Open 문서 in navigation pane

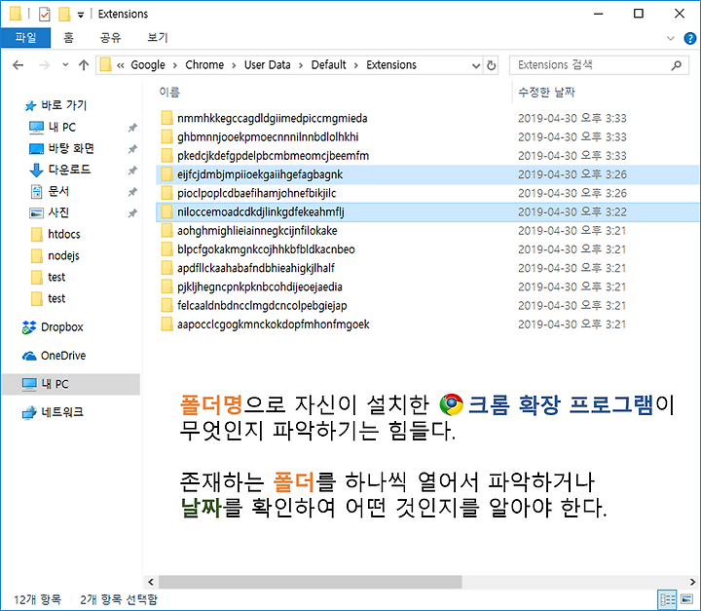coord(58,191)
